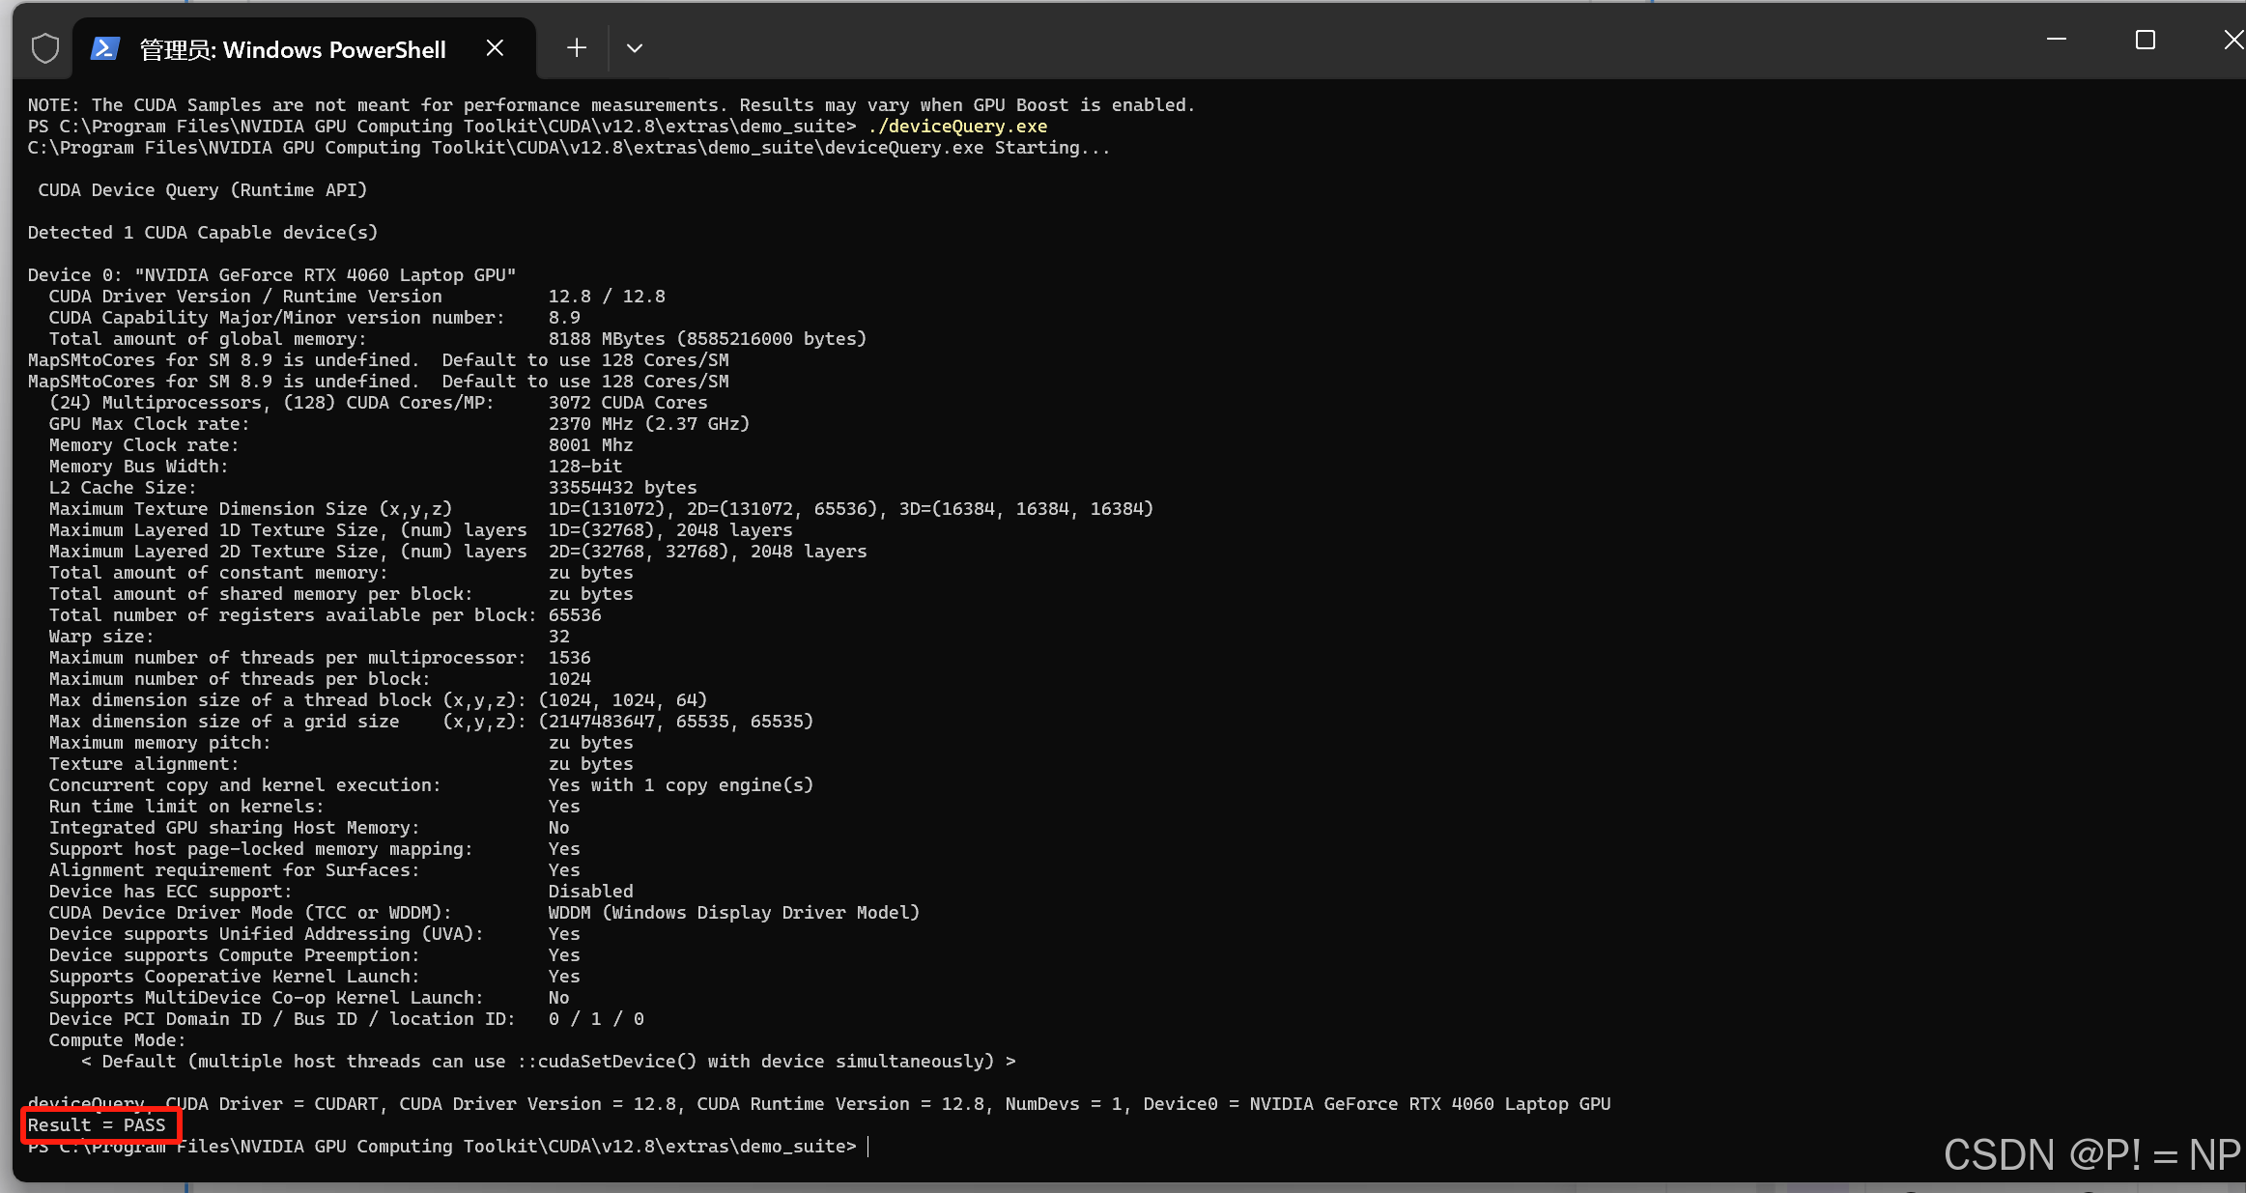Click the command prompt cursor on last line
This screenshot has height=1193, width=2246.
pyautogui.click(x=867, y=1147)
